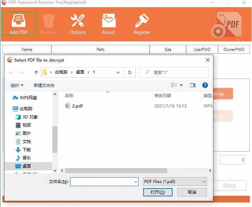Open the 组织 menu
The width and height of the screenshot is (252, 207).
point(17,85)
